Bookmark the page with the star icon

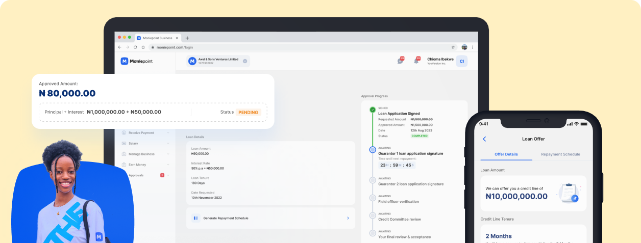(453, 47)
